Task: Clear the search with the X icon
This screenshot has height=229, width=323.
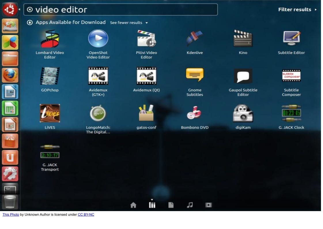Action: click(30, 10)
